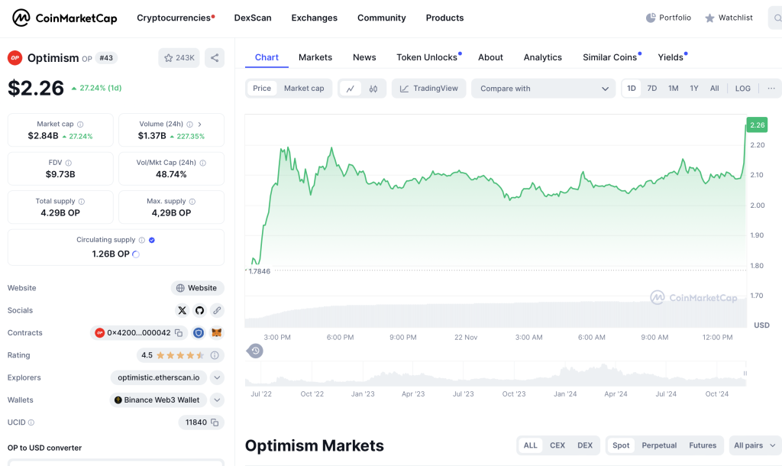
Task: Open the Exchanges menu
Action: [x=314, y=18]
